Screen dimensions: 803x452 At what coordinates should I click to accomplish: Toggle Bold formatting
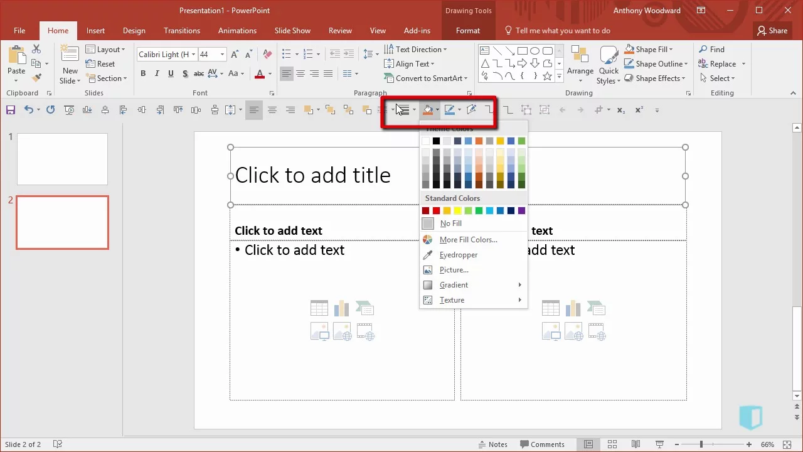[143, 74]
